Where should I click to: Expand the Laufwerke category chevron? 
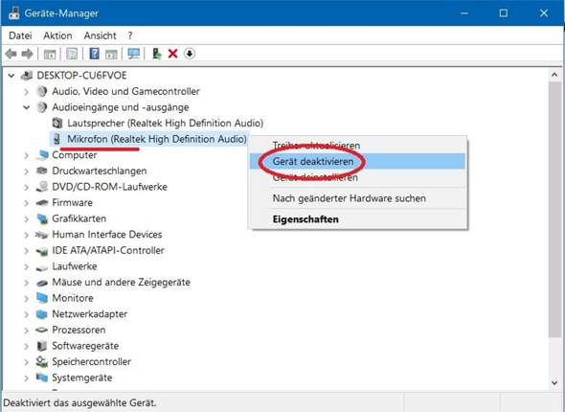click(26, 266)
